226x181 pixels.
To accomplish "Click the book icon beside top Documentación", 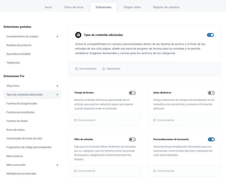I will click(77, 69).
